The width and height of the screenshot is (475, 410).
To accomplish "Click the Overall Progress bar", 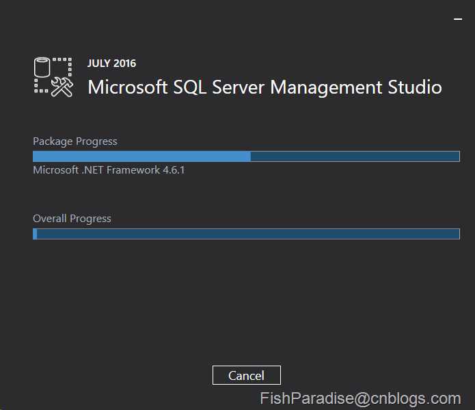I will [x=246, y=234].
